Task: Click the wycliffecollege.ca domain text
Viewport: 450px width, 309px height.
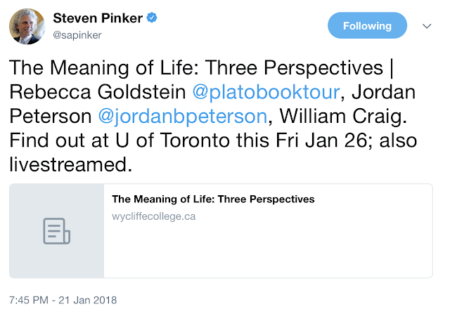Action: [x=153, y=216]
